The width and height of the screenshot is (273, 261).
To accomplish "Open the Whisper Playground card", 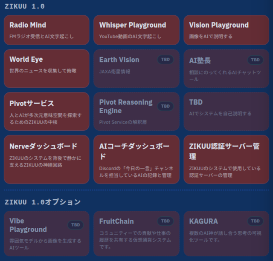I will [136, 30].
